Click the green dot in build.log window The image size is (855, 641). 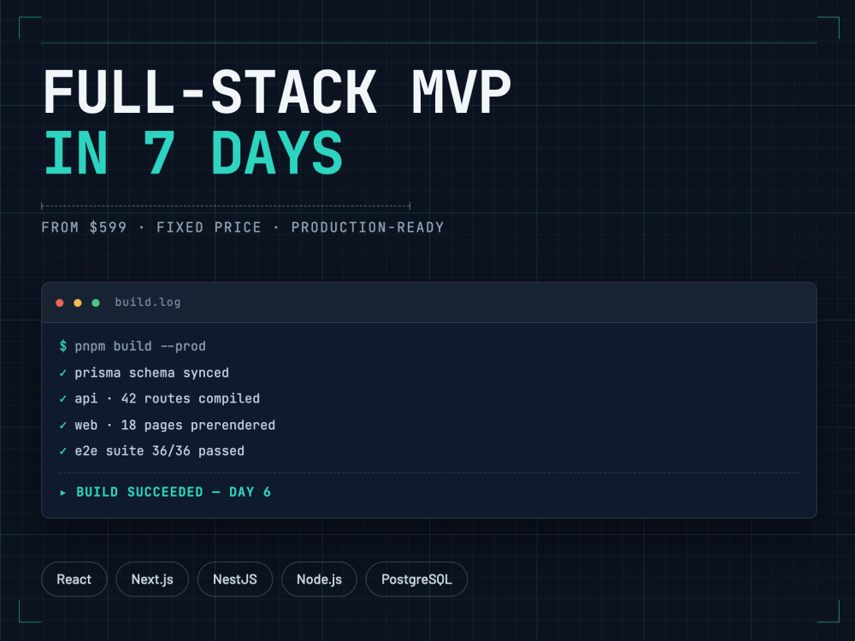click(96, 303)
